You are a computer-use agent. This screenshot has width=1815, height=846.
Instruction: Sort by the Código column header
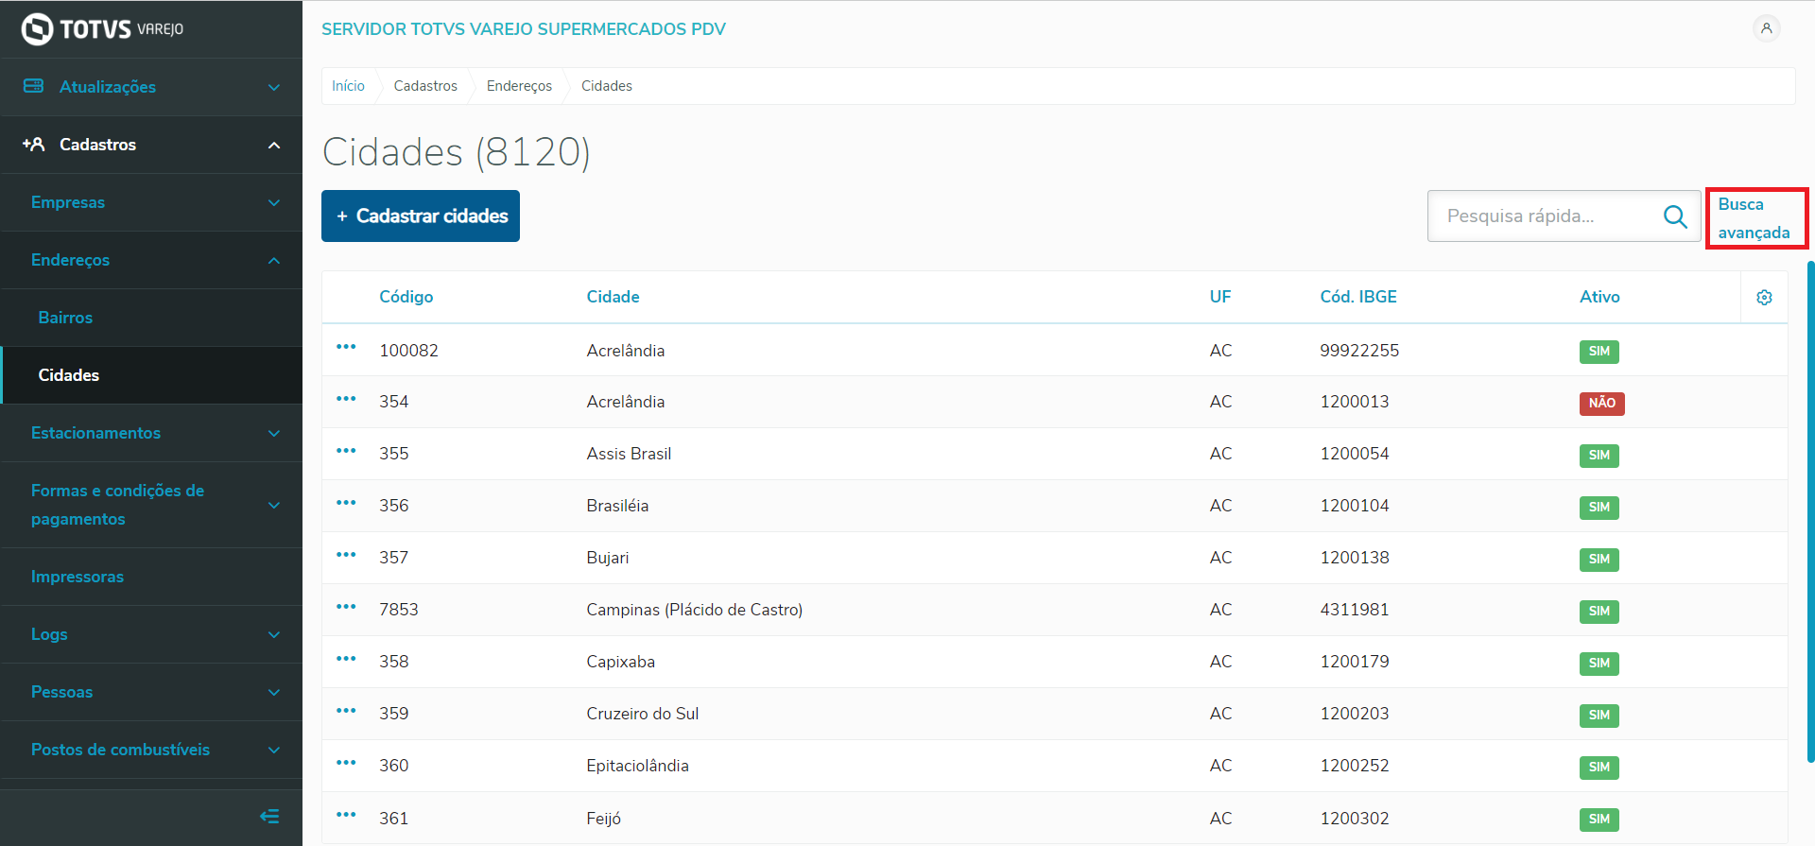tap(406, 297)
